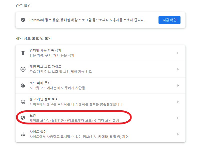
Task: Click the blue 지금 확인 button
Action: (169, 20)
